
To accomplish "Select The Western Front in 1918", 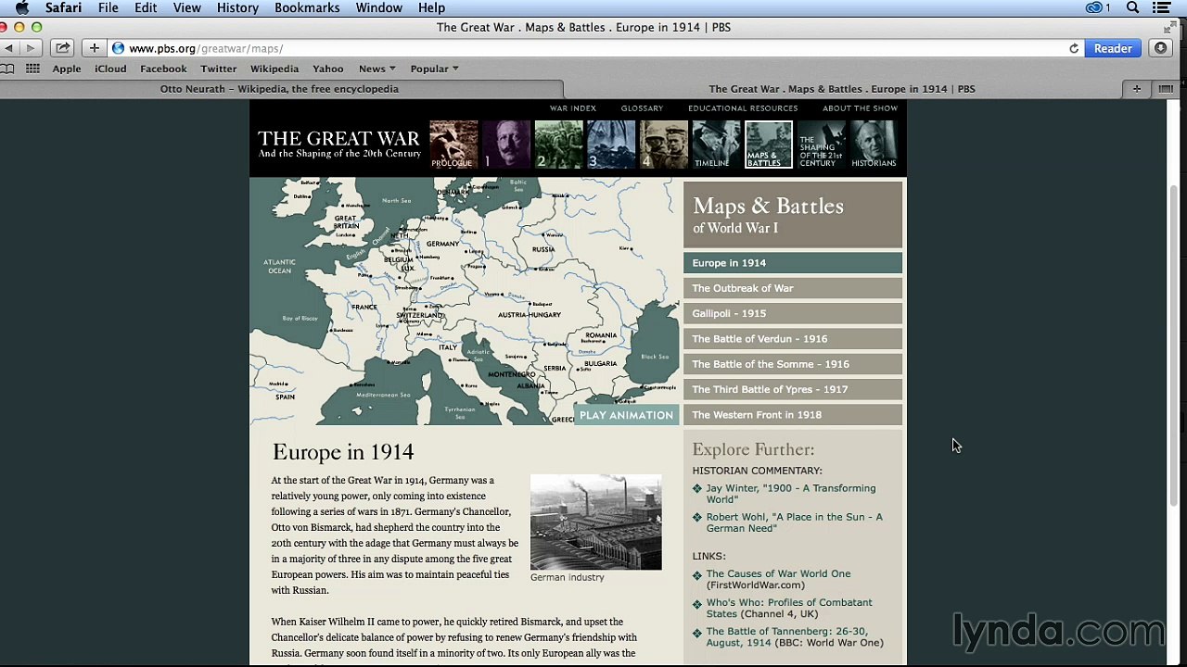I will (793, 415).
